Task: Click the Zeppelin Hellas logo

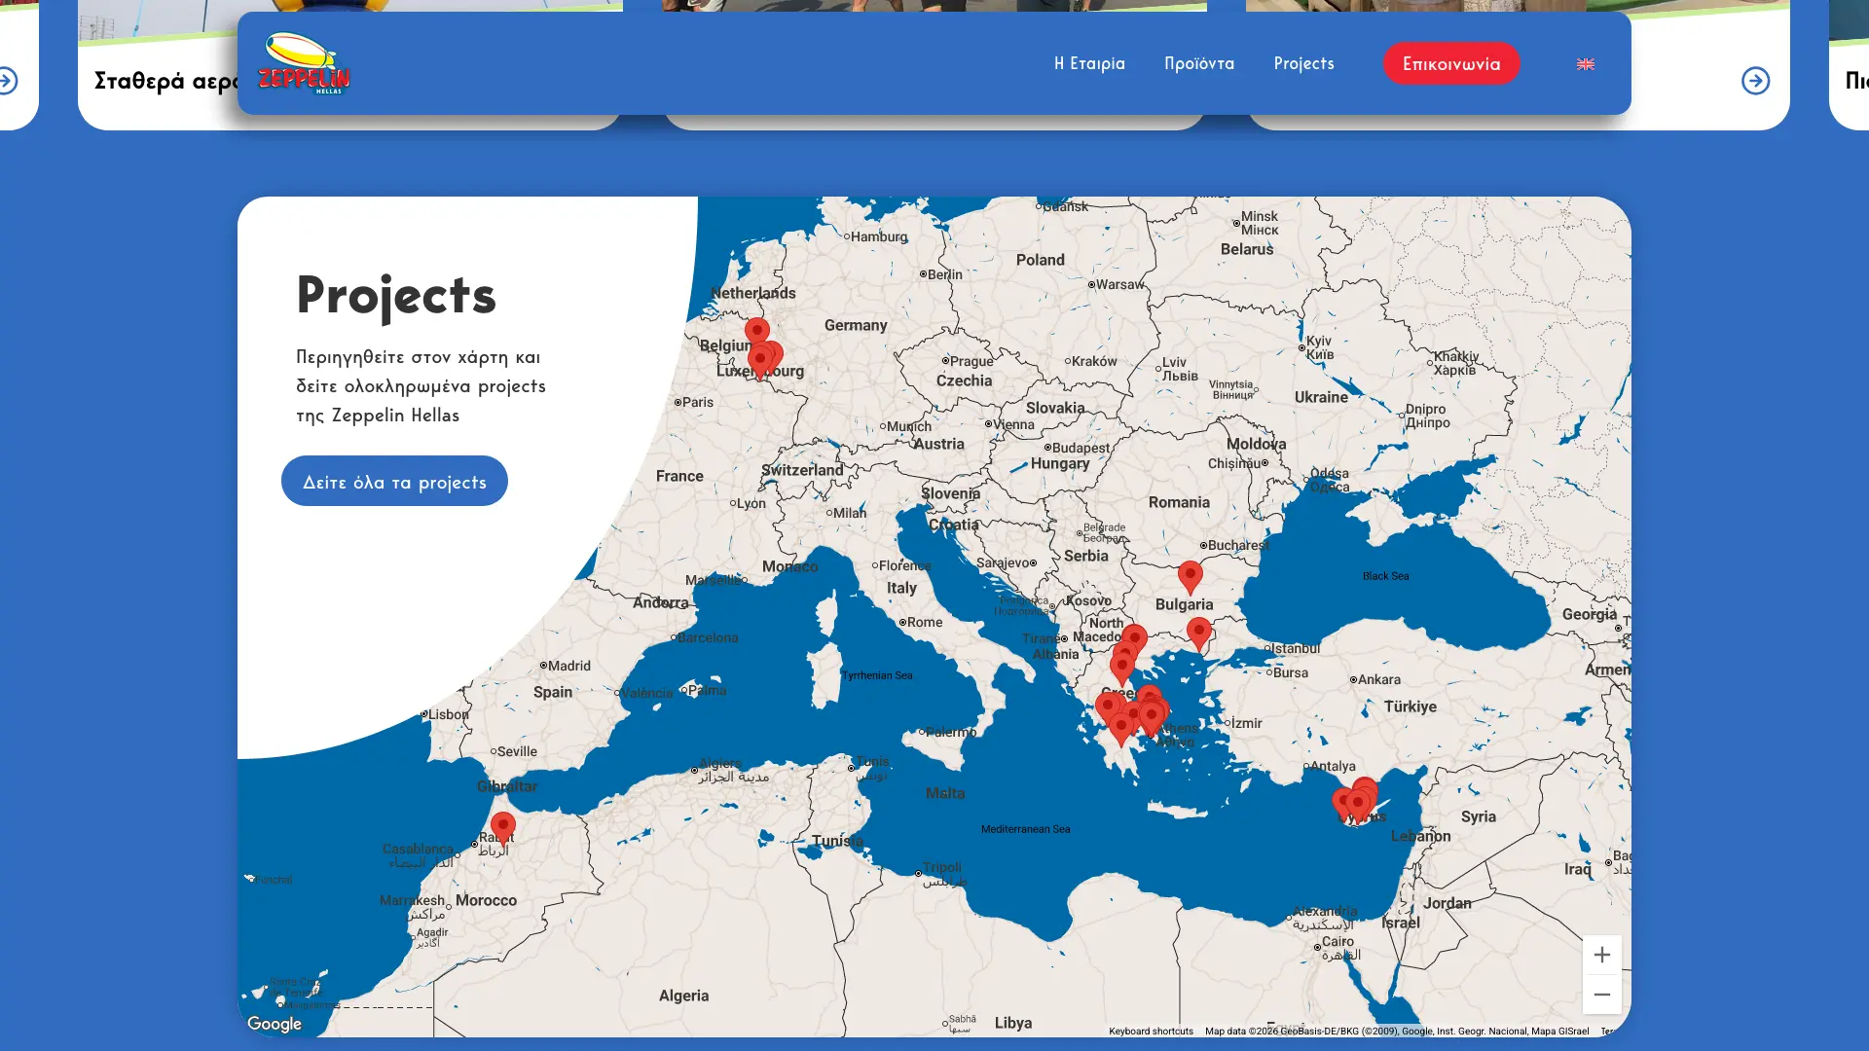Action: (304, 63)
